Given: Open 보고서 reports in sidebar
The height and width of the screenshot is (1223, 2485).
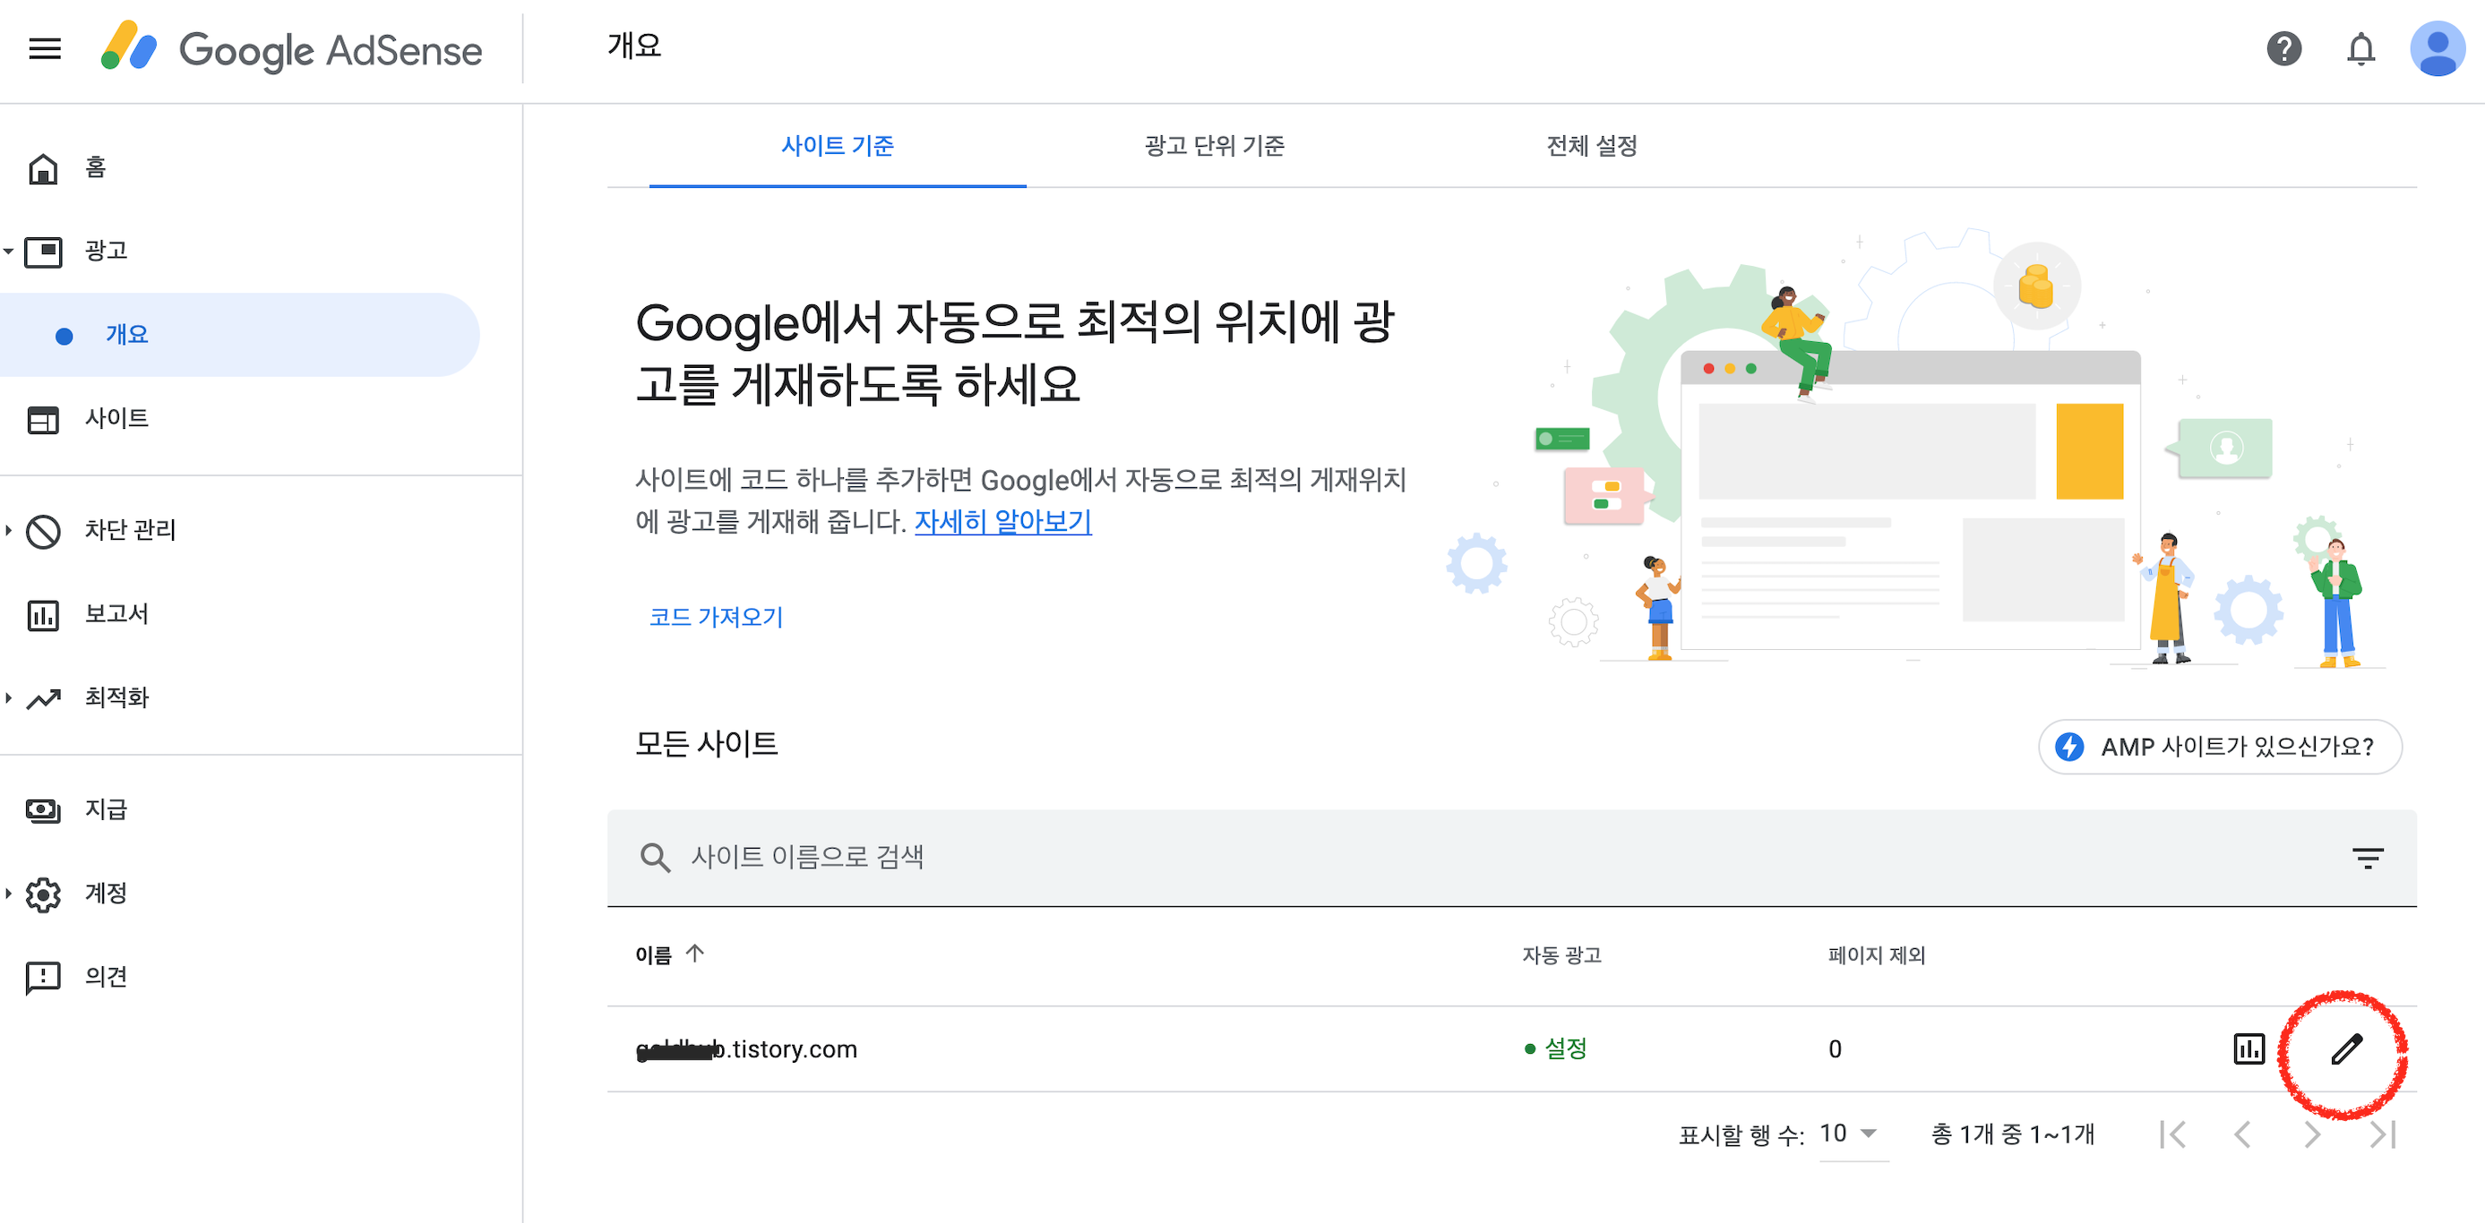Looking at the screenshot, I should point(116,614).
